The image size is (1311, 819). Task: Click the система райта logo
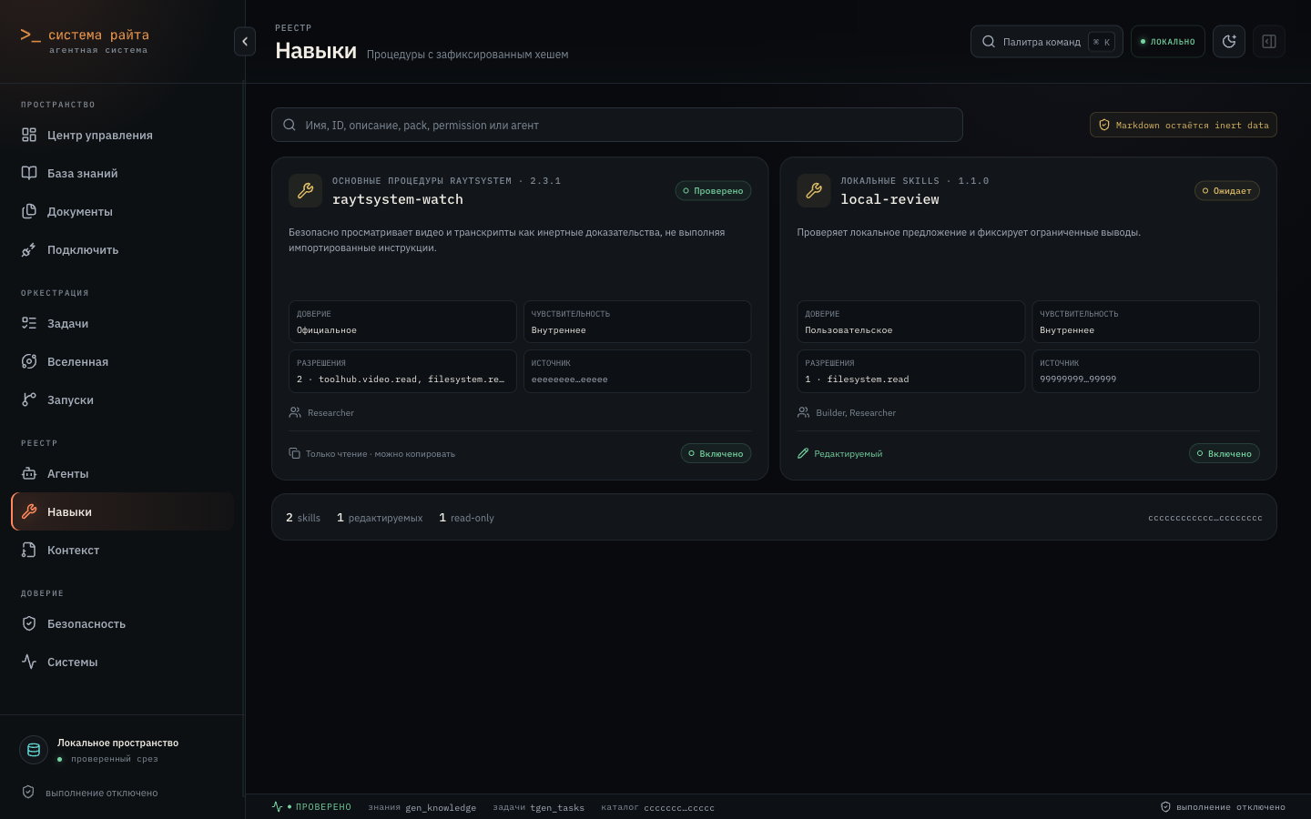point(85,41)
